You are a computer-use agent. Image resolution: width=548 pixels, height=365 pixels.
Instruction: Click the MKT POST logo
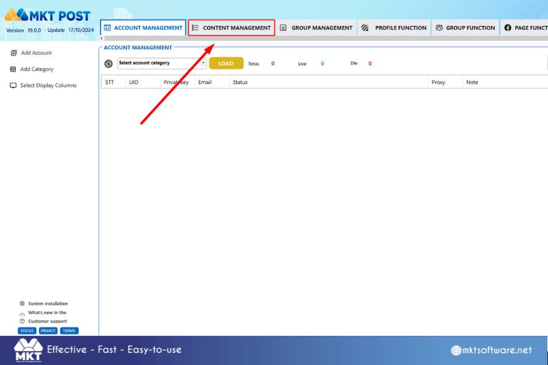[47, 15]
